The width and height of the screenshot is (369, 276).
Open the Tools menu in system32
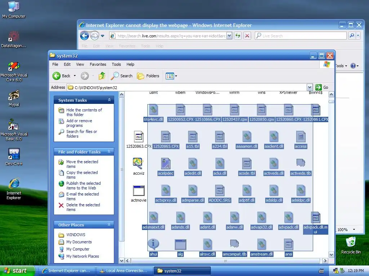(116, 64)
